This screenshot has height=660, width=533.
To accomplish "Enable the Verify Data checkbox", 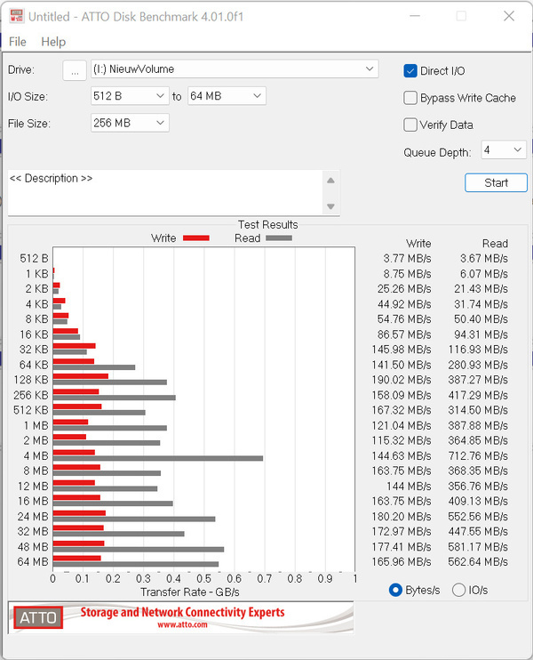I will pyautogui.click(x=410, y=125).
